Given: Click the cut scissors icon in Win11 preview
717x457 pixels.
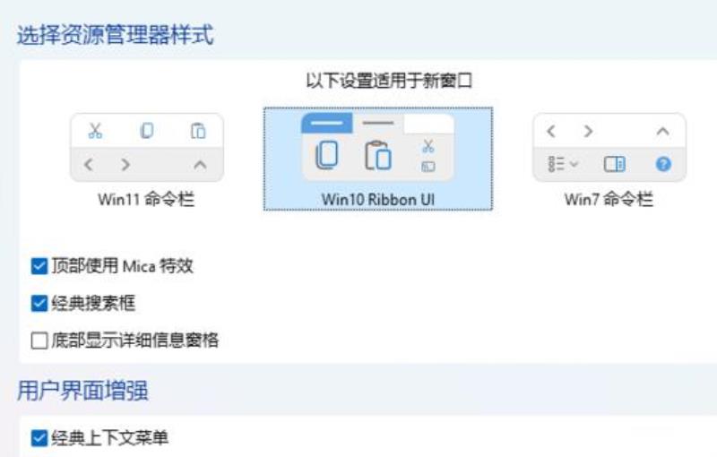Looking at the screenshot, I should point(95,131).
